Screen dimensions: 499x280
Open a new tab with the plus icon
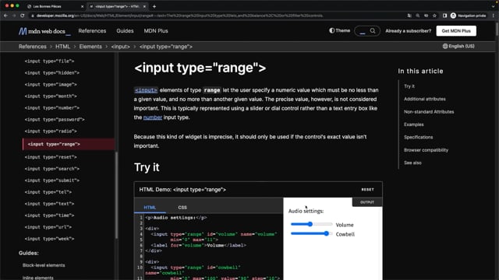click(x=154, y=6)
